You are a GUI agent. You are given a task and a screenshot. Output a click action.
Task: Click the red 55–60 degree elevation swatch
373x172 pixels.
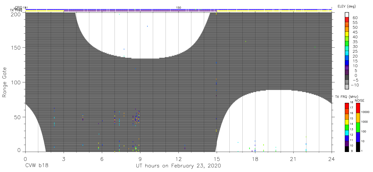tap(347, 20)
